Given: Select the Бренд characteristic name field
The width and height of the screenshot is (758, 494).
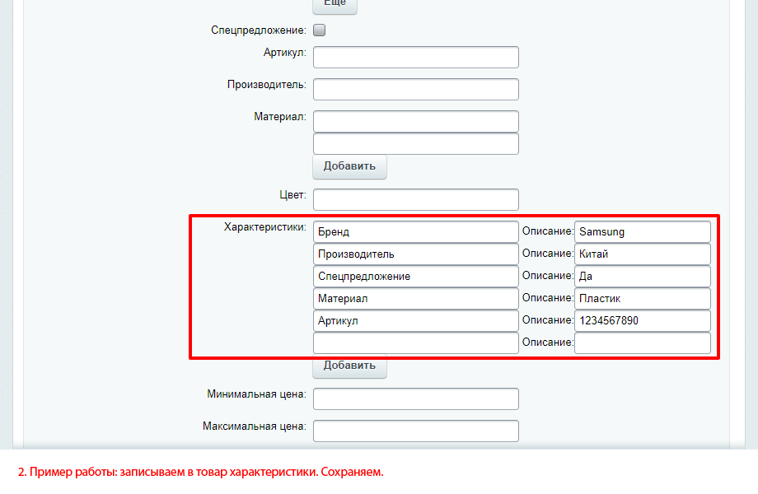Looking at the screenshot, I should [x=415, y=231].
